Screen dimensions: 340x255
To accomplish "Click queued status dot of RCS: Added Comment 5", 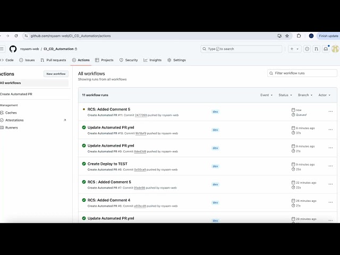I will (84, 109).
